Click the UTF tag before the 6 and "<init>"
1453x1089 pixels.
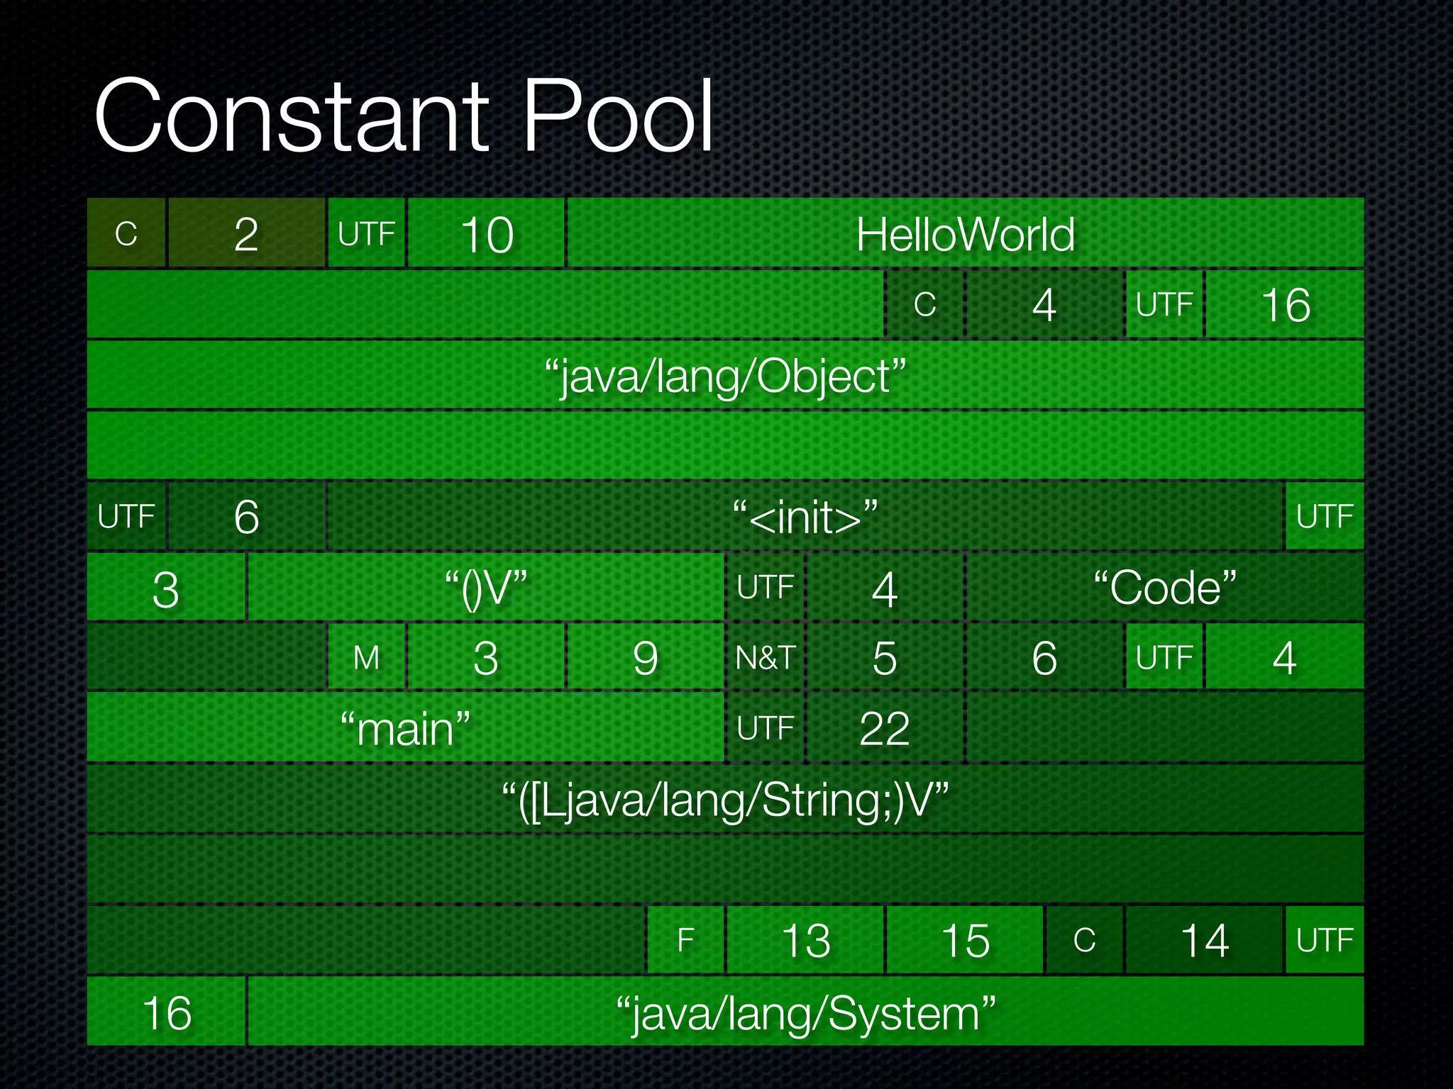pyautogui.click(x=126, y=516)
